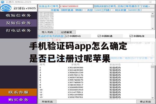Click the 发送的手机号码类型 label
Image resolution: width=156 pixels, height=104 pixels.
click(x=51, y=36)
